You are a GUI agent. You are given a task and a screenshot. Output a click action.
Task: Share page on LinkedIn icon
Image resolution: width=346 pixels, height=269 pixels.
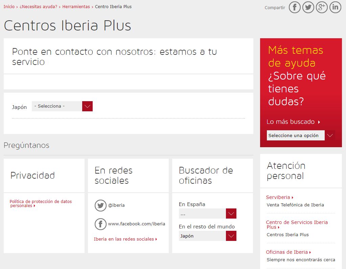tap(336, 7)
